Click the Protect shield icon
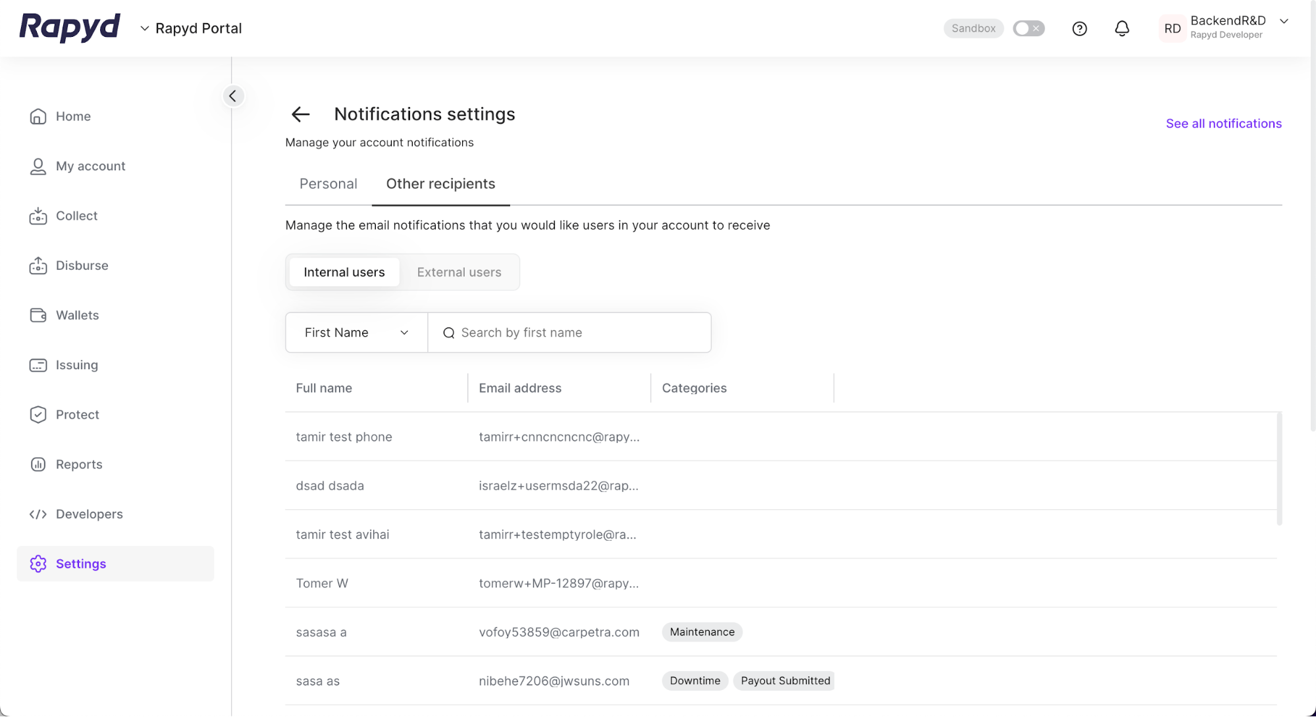 tap(38, 414)
